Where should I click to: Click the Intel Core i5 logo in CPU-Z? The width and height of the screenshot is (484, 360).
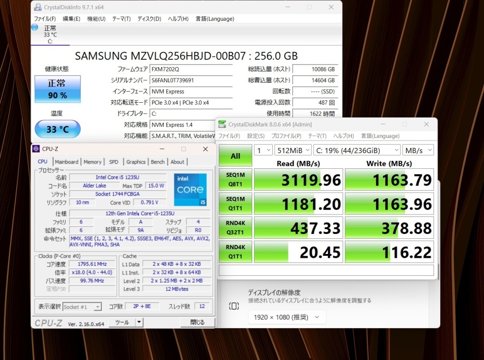point(190,190)
